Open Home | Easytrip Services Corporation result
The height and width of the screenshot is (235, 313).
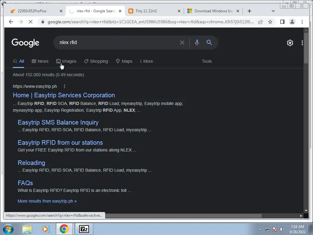(64, 95)
